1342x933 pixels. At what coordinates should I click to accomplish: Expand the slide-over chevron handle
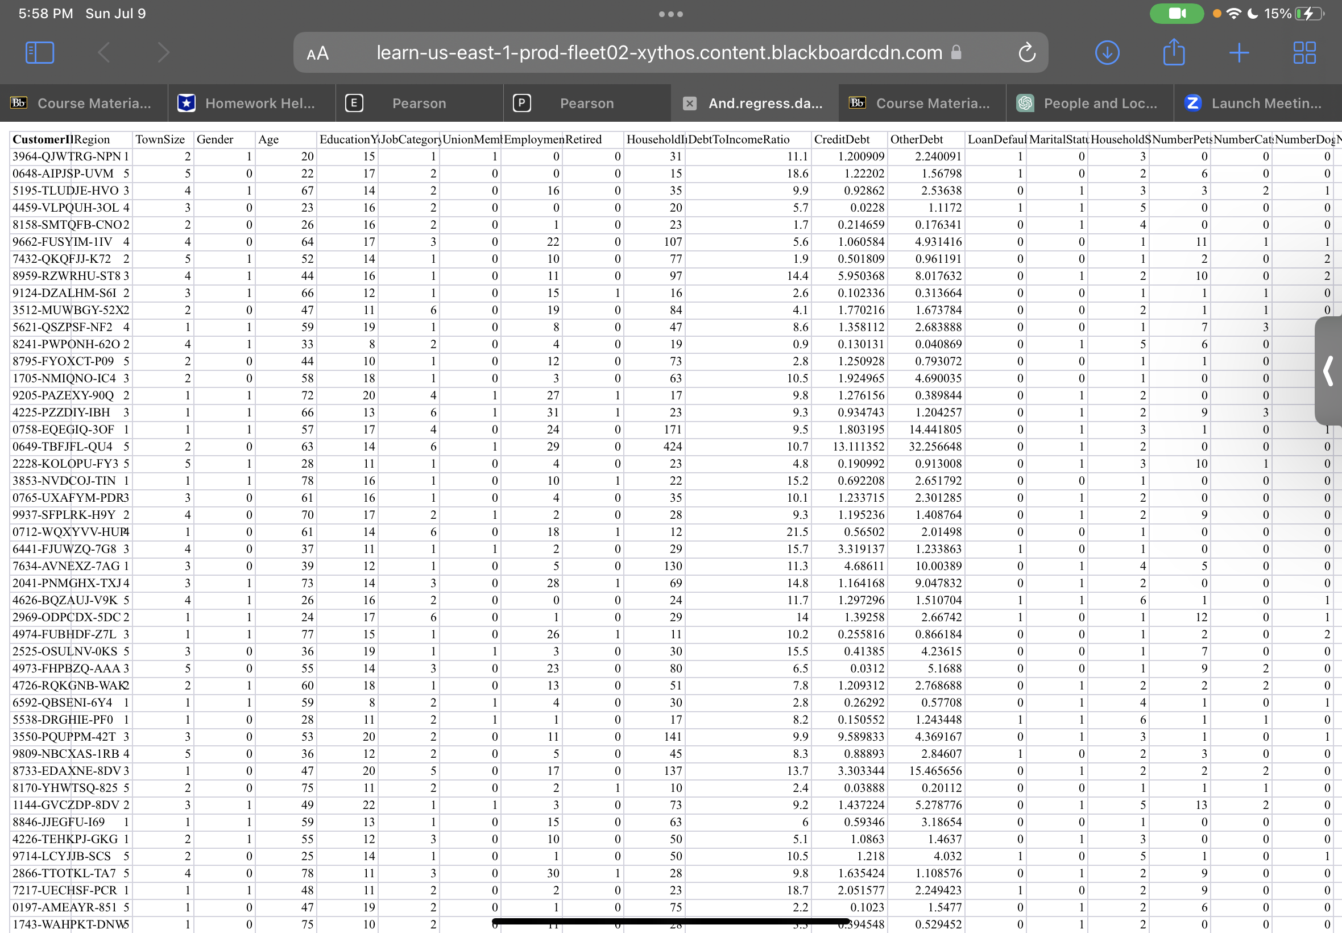(1327, 371)
